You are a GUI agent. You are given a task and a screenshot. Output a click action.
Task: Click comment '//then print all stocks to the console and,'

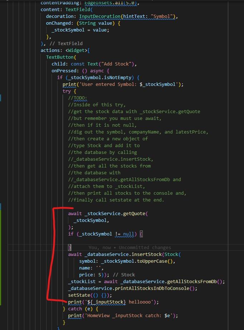point(127,193)
